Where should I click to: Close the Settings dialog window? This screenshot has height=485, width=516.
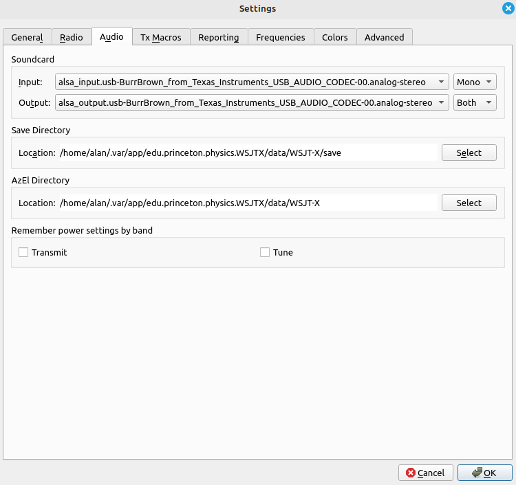pos(508,8)
